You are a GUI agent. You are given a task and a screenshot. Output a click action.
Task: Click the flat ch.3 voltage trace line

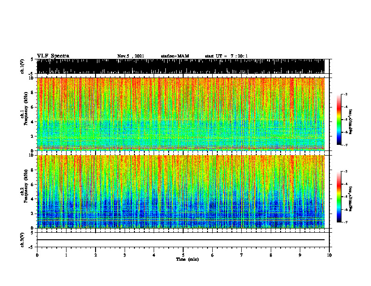[180, 240]
